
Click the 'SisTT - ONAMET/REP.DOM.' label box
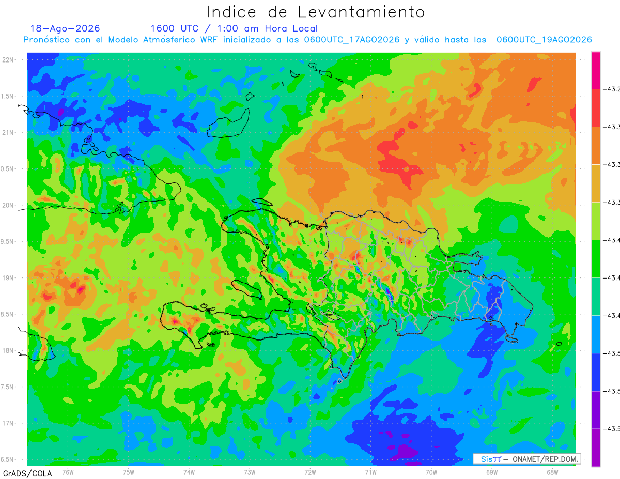tap(526, 459)
